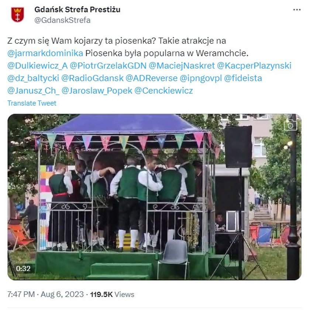
Task: Click the 7:47 PM Aug 6, 2023 timestamp
Action: 46,294
